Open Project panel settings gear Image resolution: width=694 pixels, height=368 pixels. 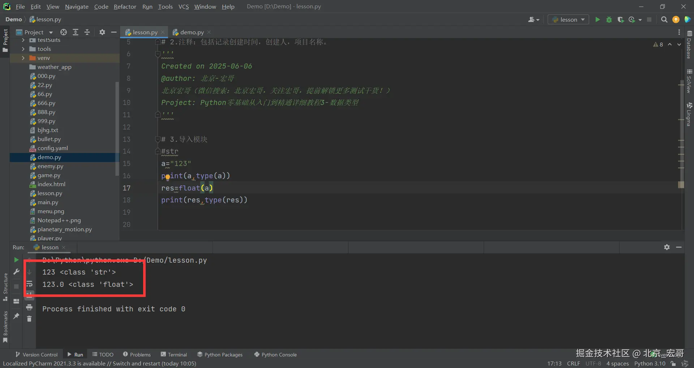(102, 32)
